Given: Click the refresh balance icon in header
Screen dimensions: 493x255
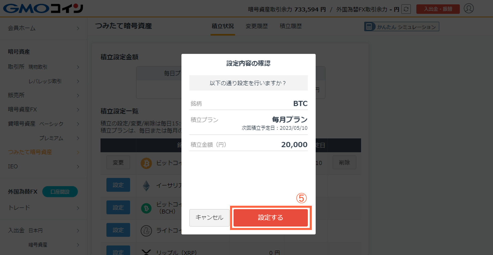Looking at the screenshot, I should pos(406,9).
